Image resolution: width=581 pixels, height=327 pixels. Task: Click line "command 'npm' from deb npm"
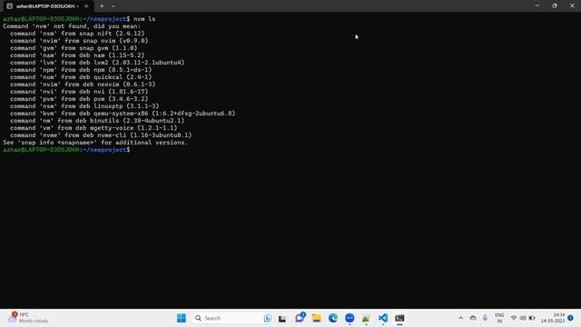[81, 70]
